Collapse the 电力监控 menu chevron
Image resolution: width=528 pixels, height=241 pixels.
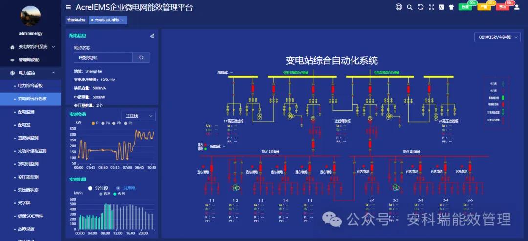[53, 73]
